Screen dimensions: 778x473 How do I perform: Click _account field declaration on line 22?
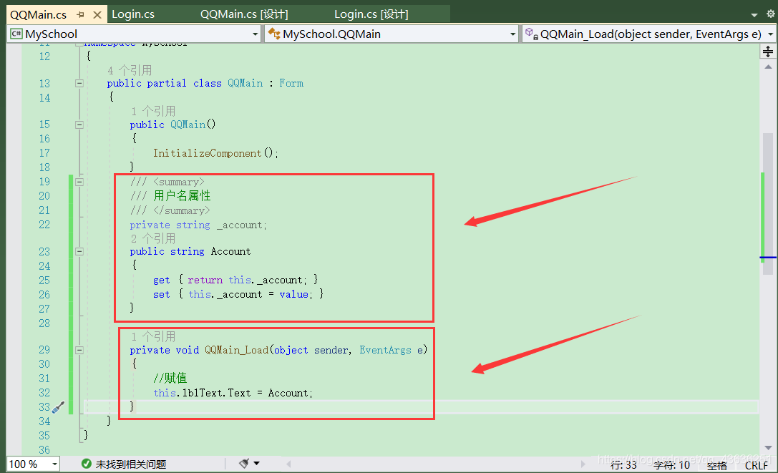[x=239, y=225]
